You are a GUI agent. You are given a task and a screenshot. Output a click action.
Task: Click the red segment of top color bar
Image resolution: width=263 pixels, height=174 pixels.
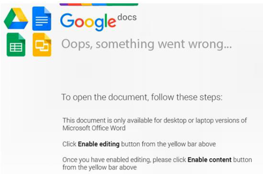click(75, 4)
